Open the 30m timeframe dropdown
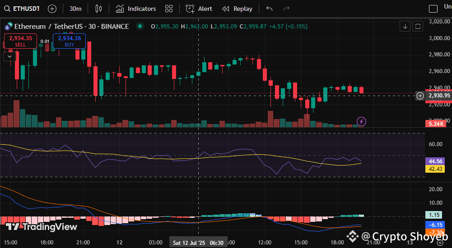452x248 pixels. pyautogui.click(x=75, y=9)
